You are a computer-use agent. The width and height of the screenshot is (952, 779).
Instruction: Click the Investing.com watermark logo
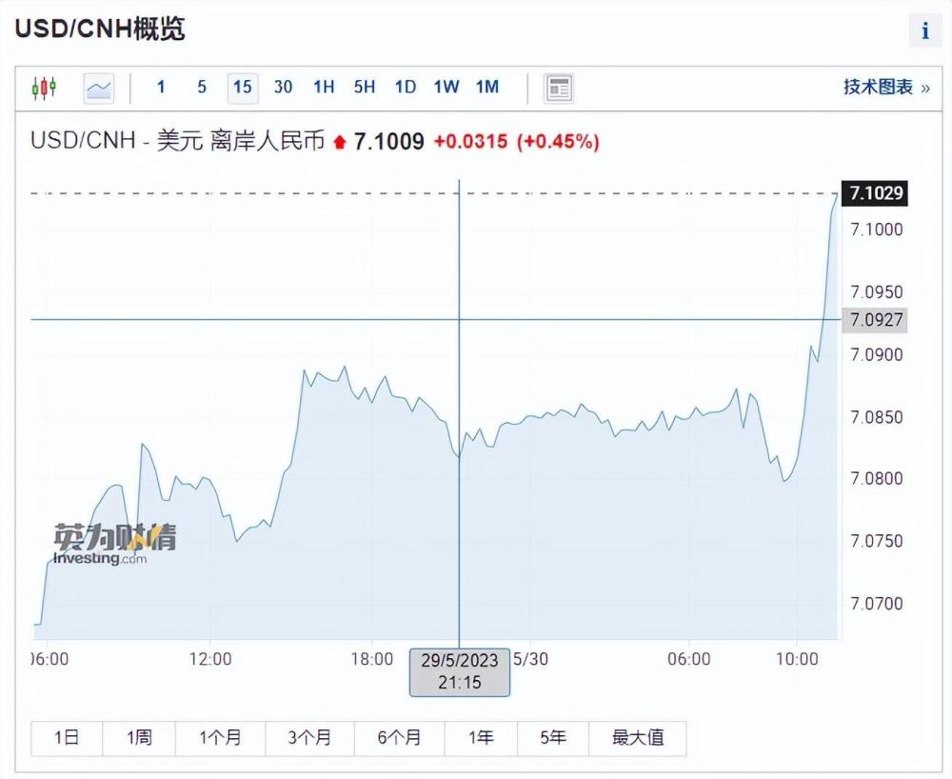coord(114,544)
